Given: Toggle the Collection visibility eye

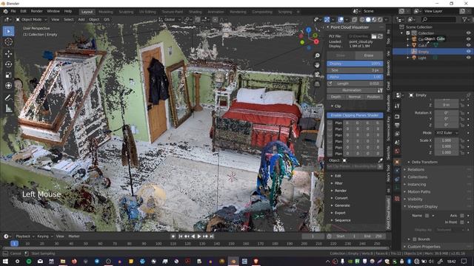Looking at the screenshot, I should pos(468,33).
